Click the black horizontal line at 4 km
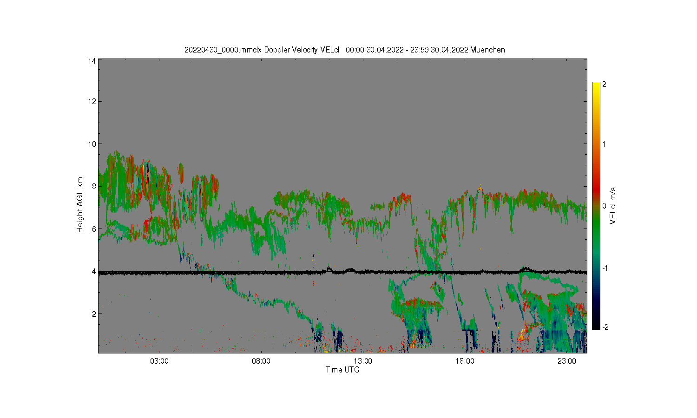 click(x=342, y=272)
